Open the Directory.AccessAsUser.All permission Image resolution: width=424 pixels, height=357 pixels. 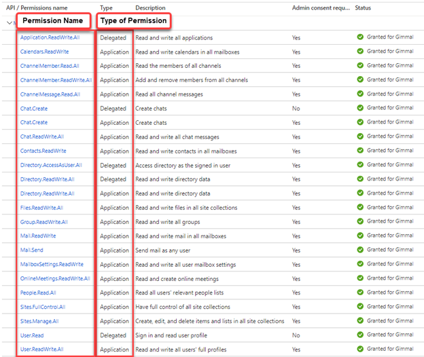tap(51, 165)
